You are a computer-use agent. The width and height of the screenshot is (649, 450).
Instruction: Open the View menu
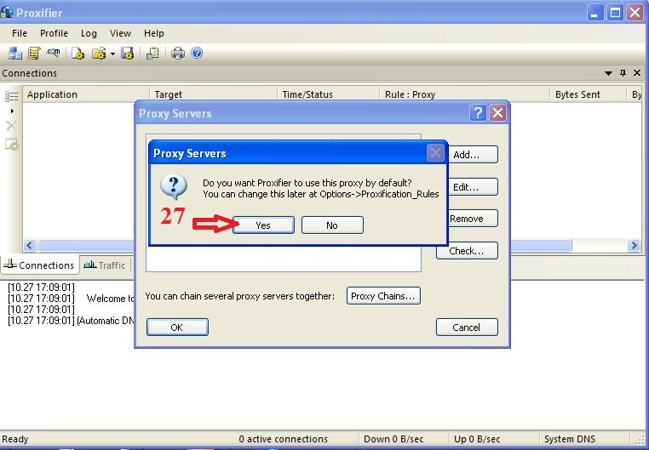pyautogui.click(x=120, y=33)
